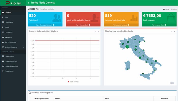The width and height of the screenshot is (178, 101).
Task: Click the Listino euro icon
Action: click(3, 27)
